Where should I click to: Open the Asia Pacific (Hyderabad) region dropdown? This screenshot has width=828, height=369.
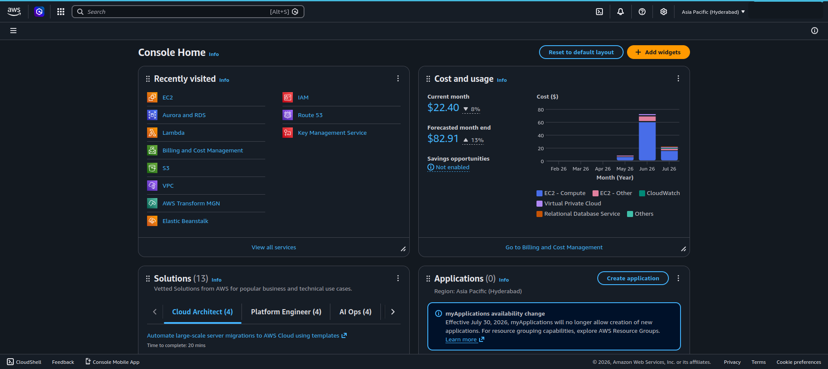713,12
